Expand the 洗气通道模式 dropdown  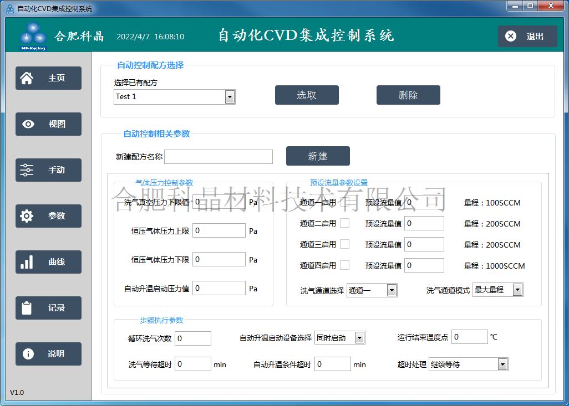point(517,290)
